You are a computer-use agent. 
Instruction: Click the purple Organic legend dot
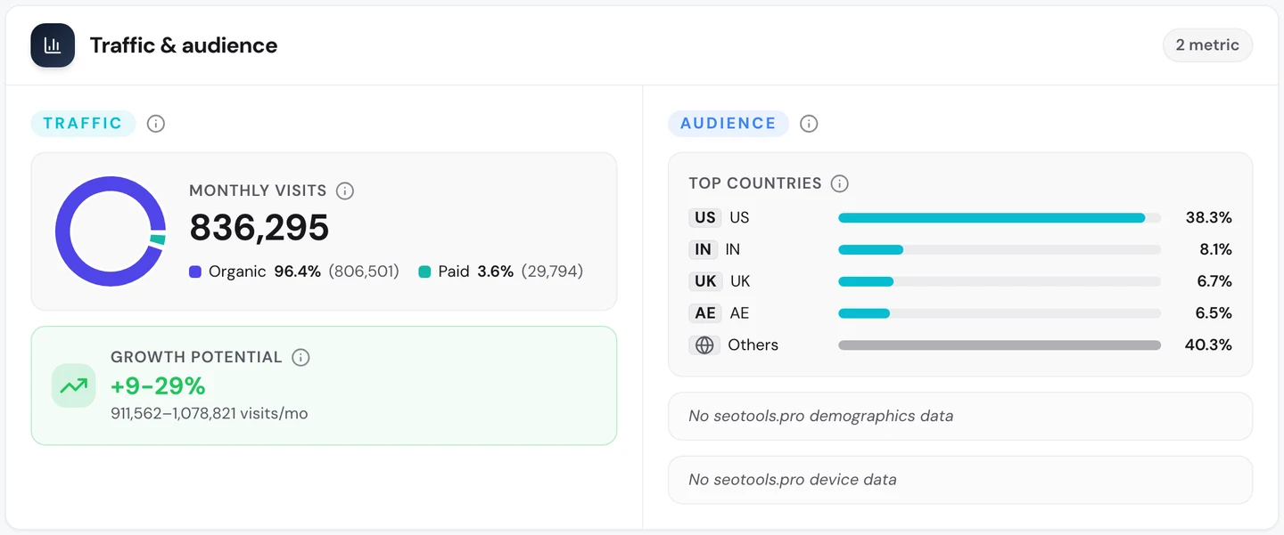tap(195, 272)
